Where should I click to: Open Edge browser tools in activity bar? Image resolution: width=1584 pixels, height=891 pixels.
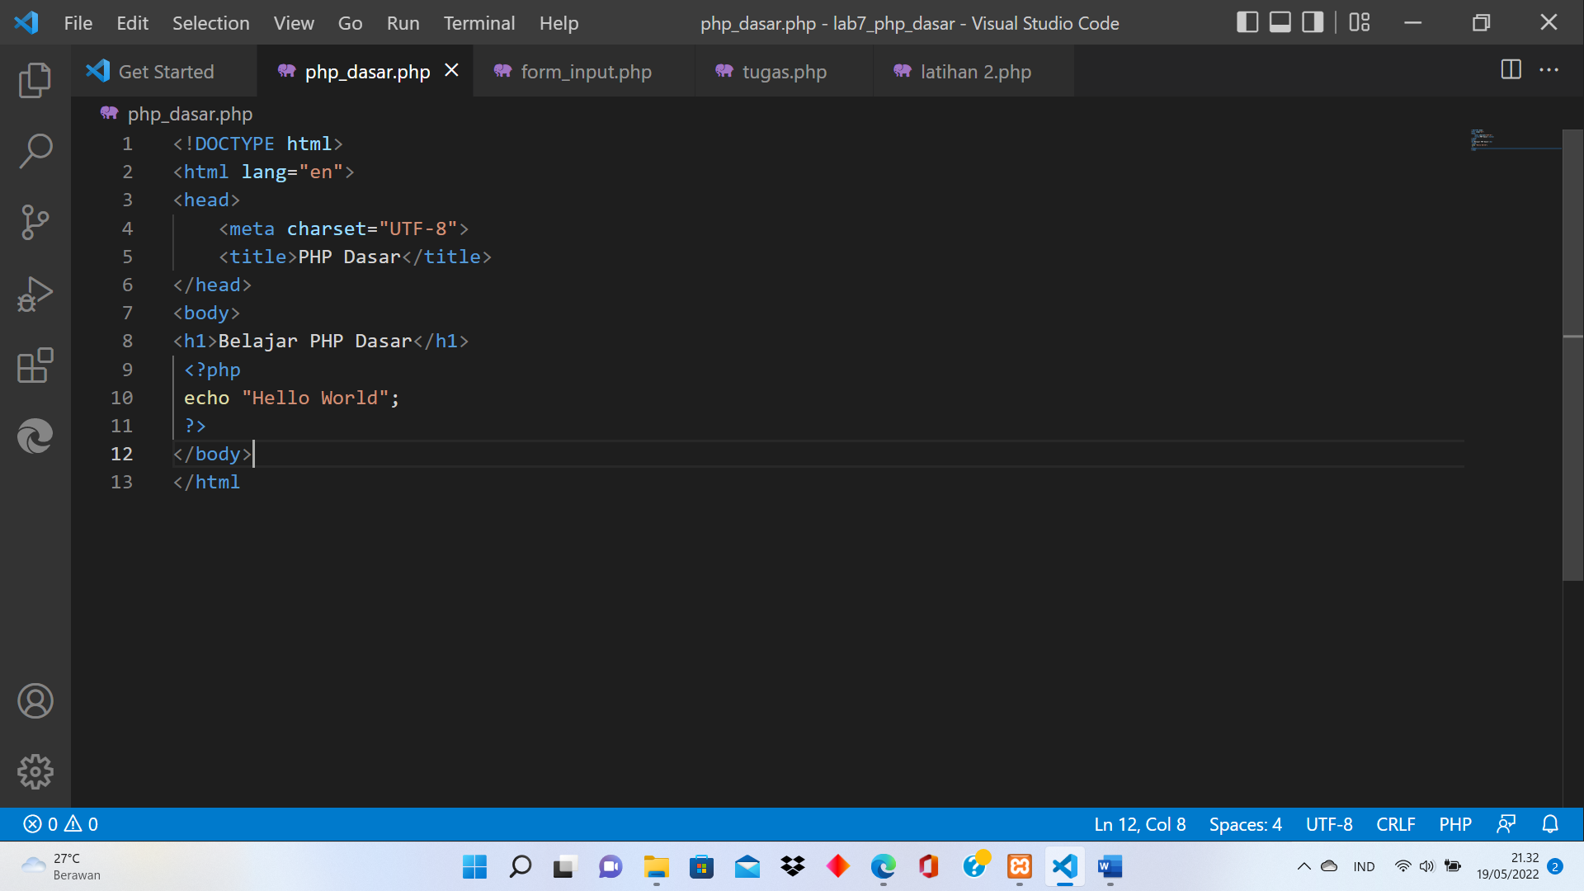pyautogui.click(x=35, y=436)
